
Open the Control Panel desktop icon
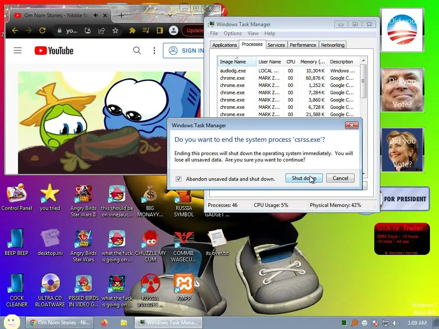click(17, 197)
